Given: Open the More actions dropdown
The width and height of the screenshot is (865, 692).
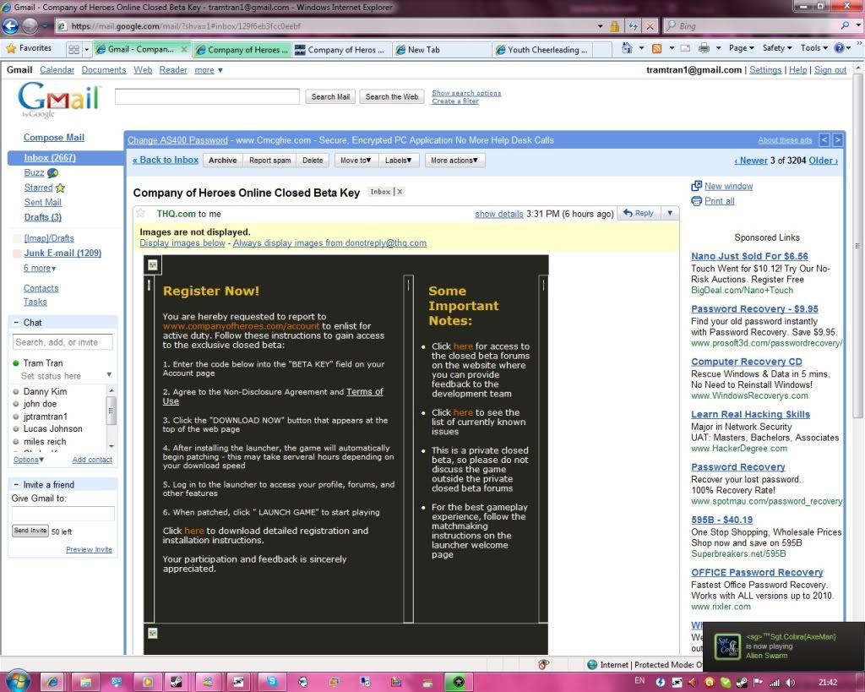Looking at the screenshot, I should point(454,161).
